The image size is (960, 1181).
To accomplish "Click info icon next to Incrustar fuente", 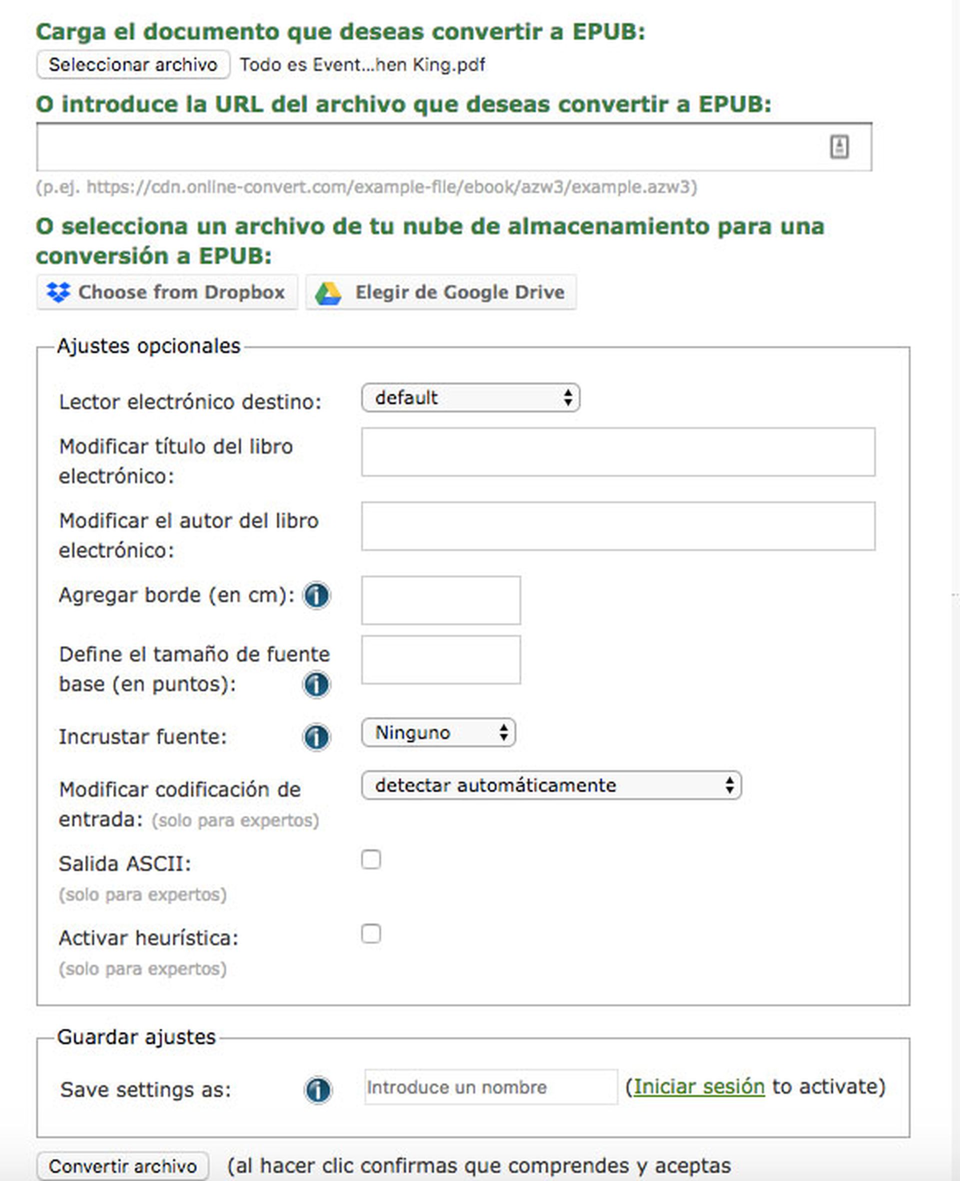I will (x=316, y=737).
